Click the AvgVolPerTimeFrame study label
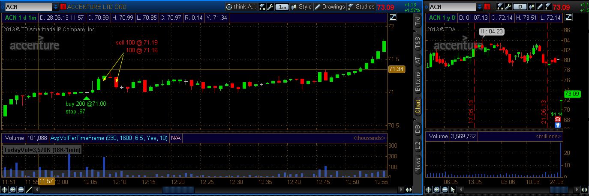This screenshot has height=196, width=589. point(109,138)
